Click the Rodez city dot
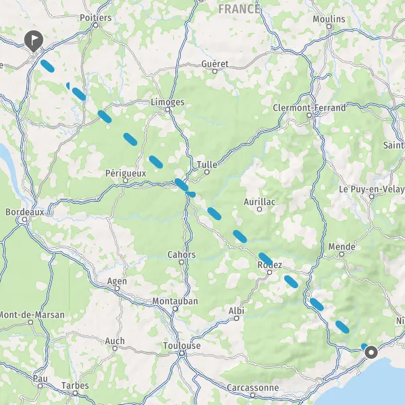Image resolution: width=405 pixels, height=405 pixels. point(269,272)
